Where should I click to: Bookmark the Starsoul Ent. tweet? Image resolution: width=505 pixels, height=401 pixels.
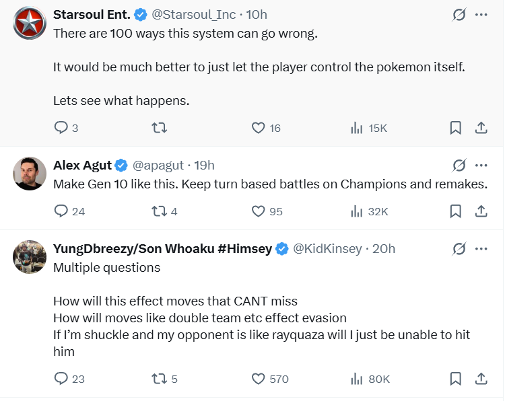click(455, 128)
